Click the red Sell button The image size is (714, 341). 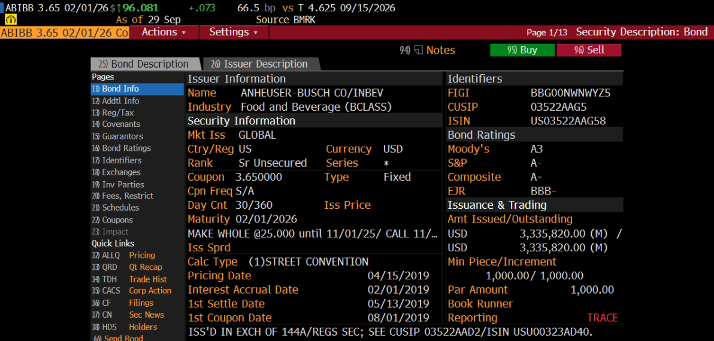tap(589, 50)
